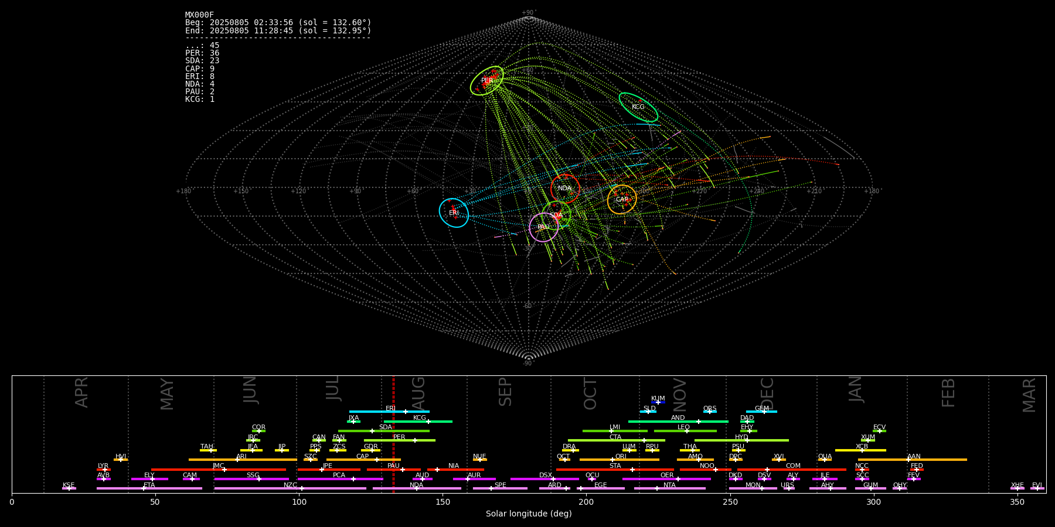Click the +210 longitude grid label
This screenshot has height=527, width=1055.
814,191
